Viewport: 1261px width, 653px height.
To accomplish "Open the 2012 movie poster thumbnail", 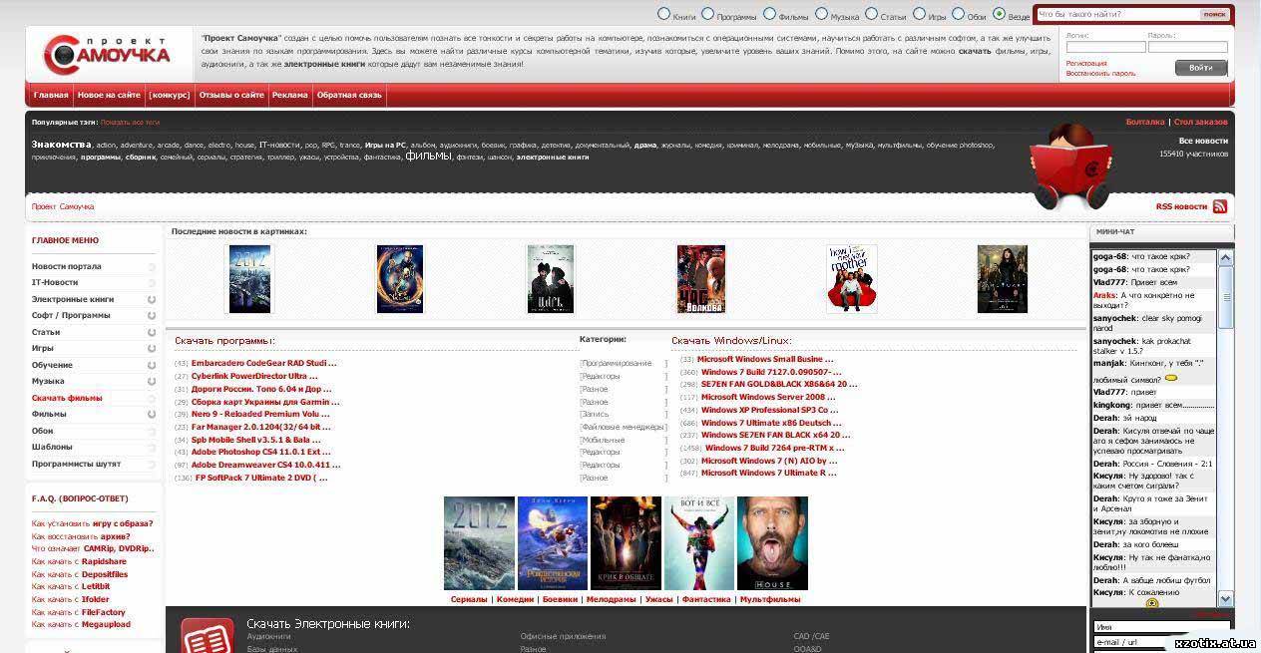I will (x=249, y=279).
